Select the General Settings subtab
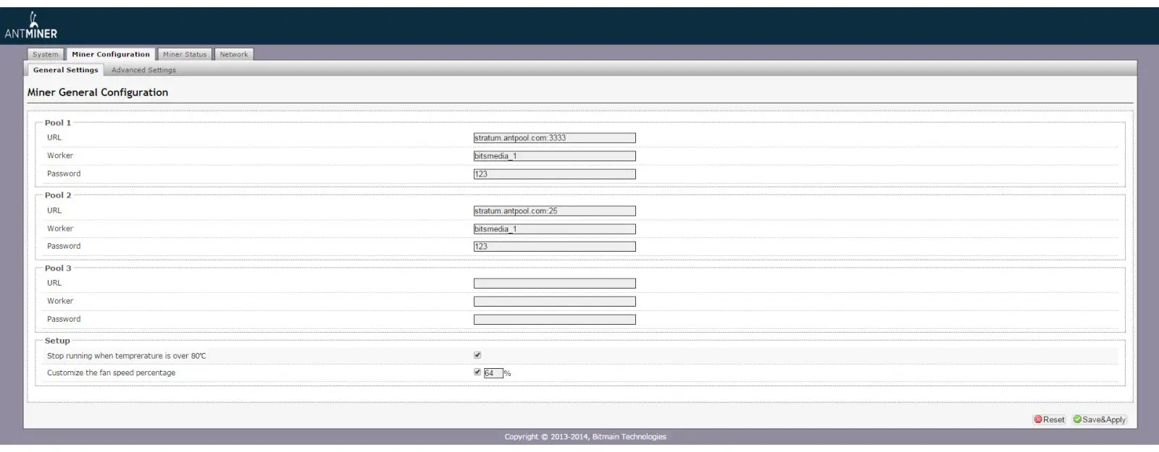The height and width of the screenshot is (452, 1159). 65,70
